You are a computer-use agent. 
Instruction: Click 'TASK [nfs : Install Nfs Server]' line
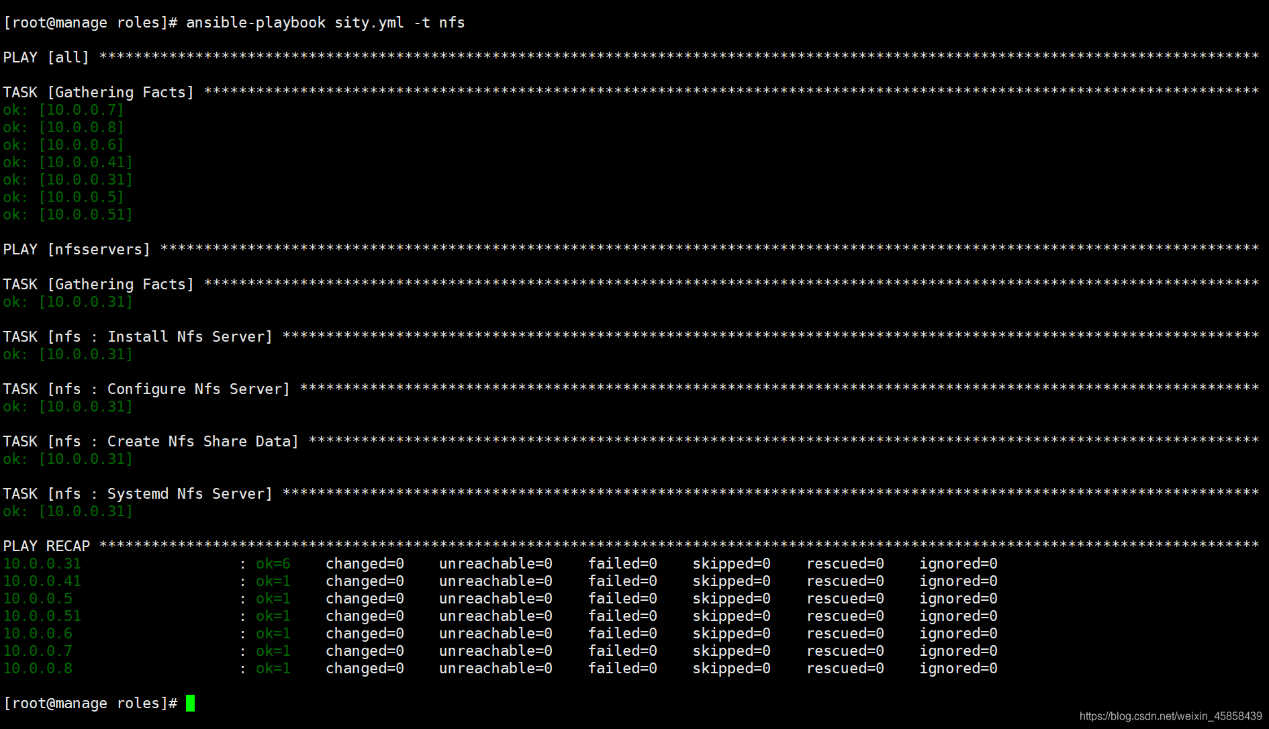coord(631,337)
